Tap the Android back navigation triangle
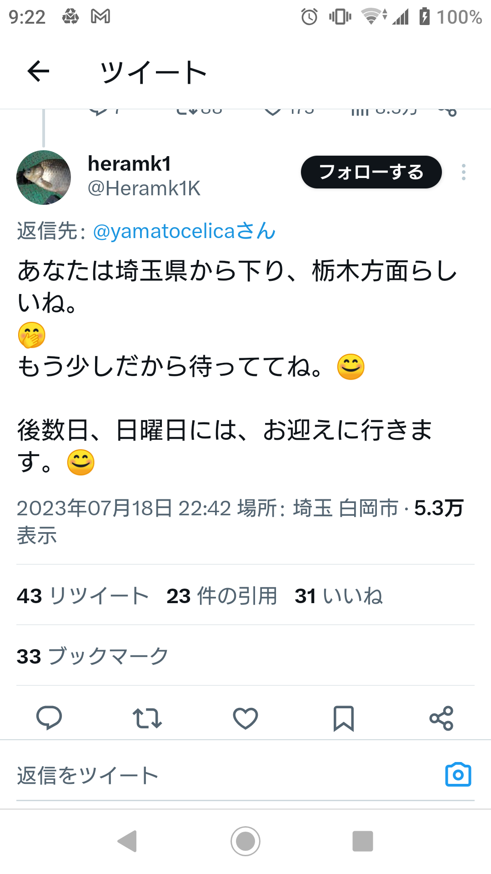 click(x=127, y=841)
